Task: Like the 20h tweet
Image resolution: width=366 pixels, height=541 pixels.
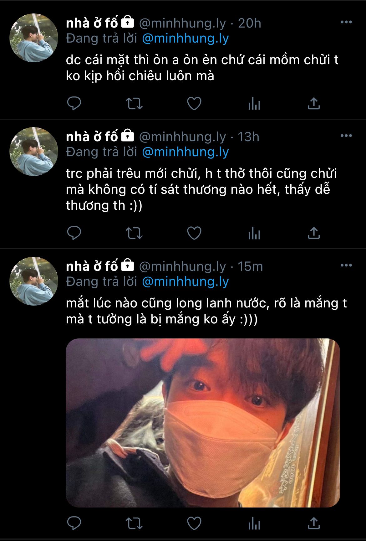Action: tap(194, 104)
